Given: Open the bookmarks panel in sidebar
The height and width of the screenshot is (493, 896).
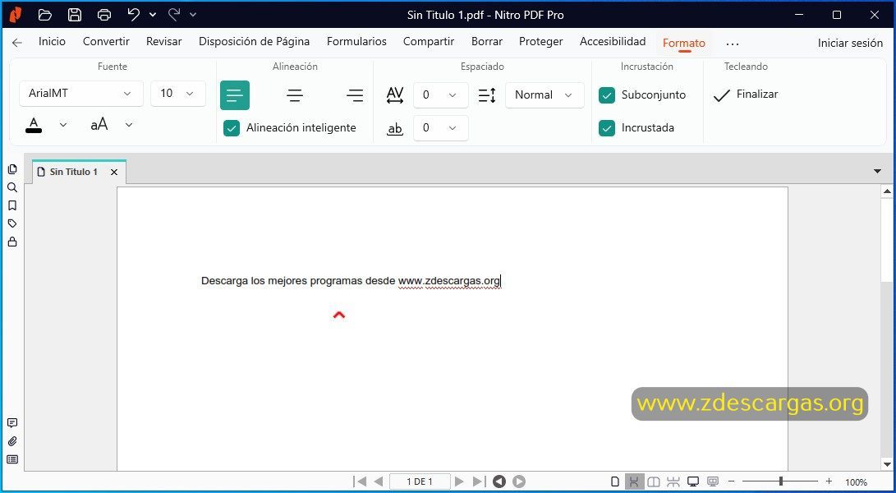Looking at the screenshot, I should coord(12,205).
